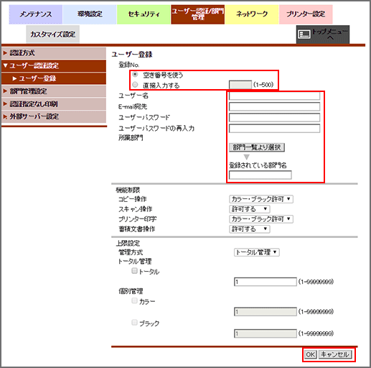Viewport: 371px width, 368px height.
Task: Select ユーザー登録 in the sidebar
Action: 54,78
